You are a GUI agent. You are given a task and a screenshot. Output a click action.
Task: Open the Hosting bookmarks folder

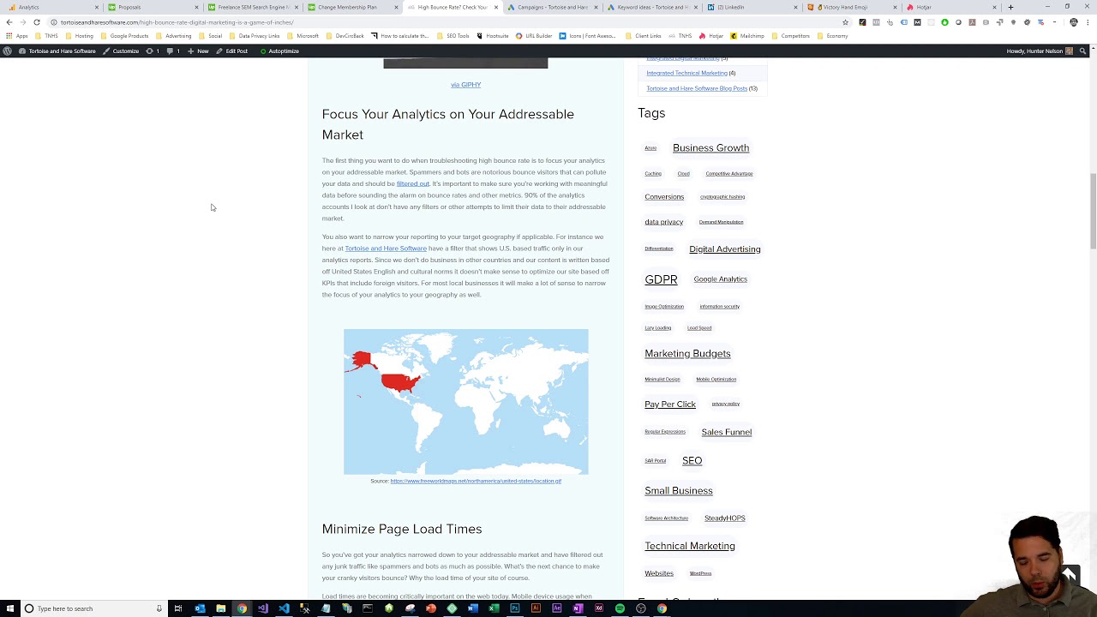(x=80, y=36)
